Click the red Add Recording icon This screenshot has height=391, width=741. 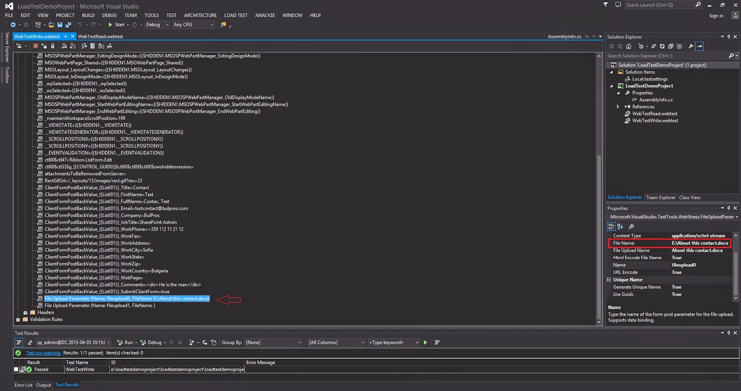36,46
